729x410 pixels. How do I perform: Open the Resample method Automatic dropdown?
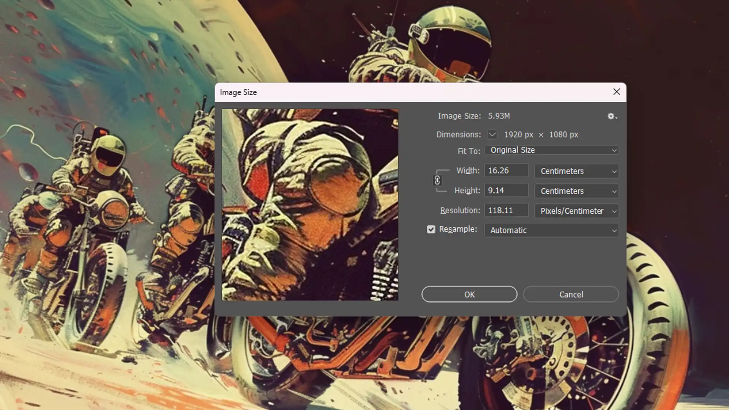[552, 230]
